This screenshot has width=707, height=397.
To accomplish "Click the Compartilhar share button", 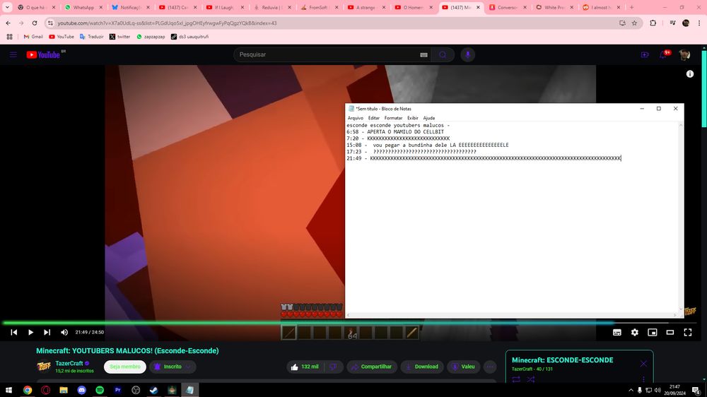I will point(372,367).
